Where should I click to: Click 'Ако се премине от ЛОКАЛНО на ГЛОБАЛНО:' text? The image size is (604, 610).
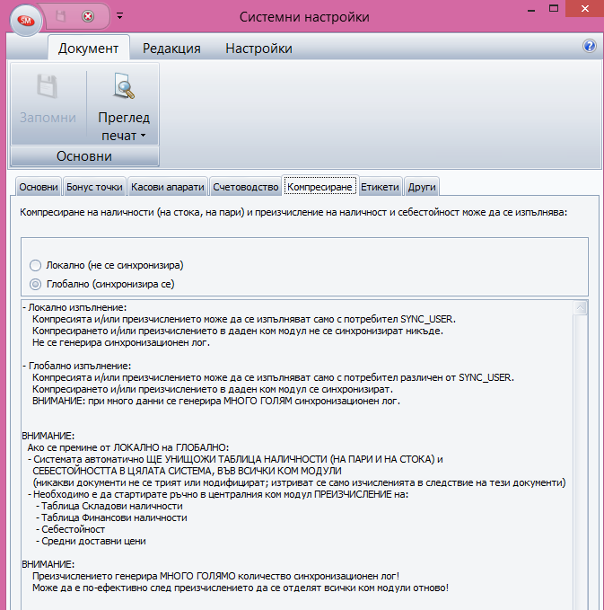(x=127, y=447)
